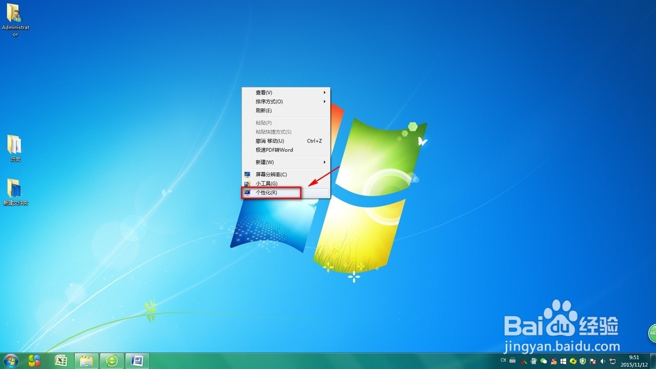Switch to the Word taskbar window
Image resolution: width=656 pixels, height=369 pixels.
pyautogui.click(x=137, y=360)
